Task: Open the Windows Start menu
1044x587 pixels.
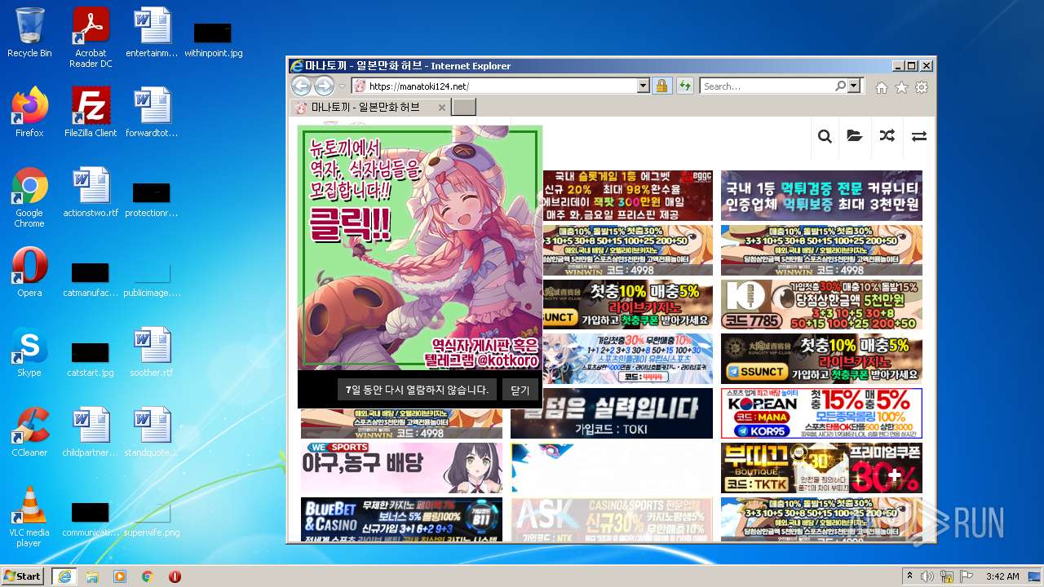Action: pyautogui.click(x=23, y=576)
